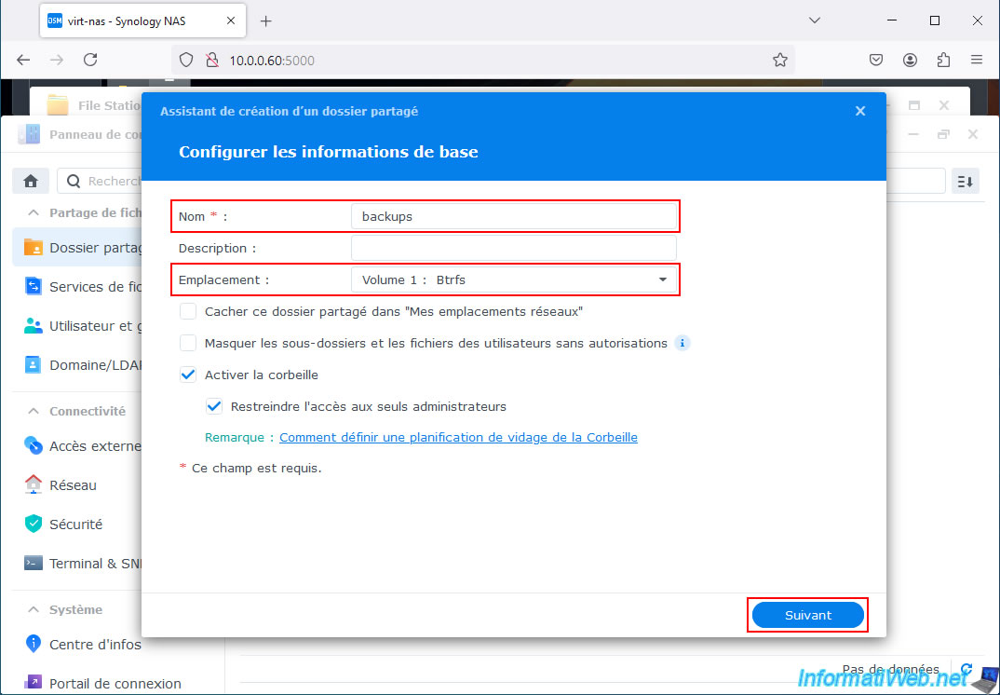
Task: Click the Control Panel home icon
Action: [x=31, y=182]
